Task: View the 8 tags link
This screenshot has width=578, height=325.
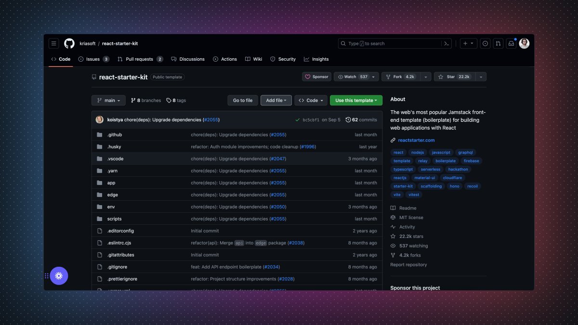Action: pyautogui.click(x=176, y=100)
